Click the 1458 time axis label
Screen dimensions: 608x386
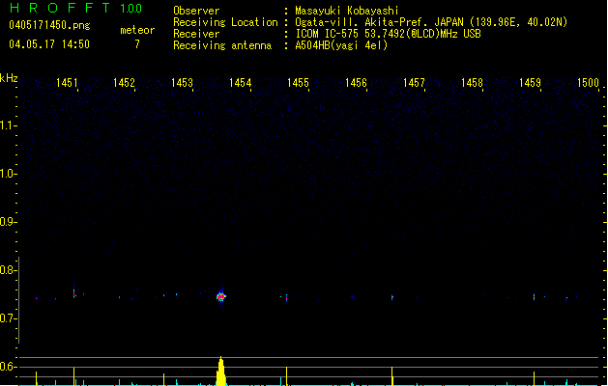tap(472, 82)
